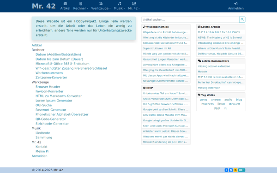Open the Lorem Ipsum Generator
The image size is (277, 173).
(54, 101)
